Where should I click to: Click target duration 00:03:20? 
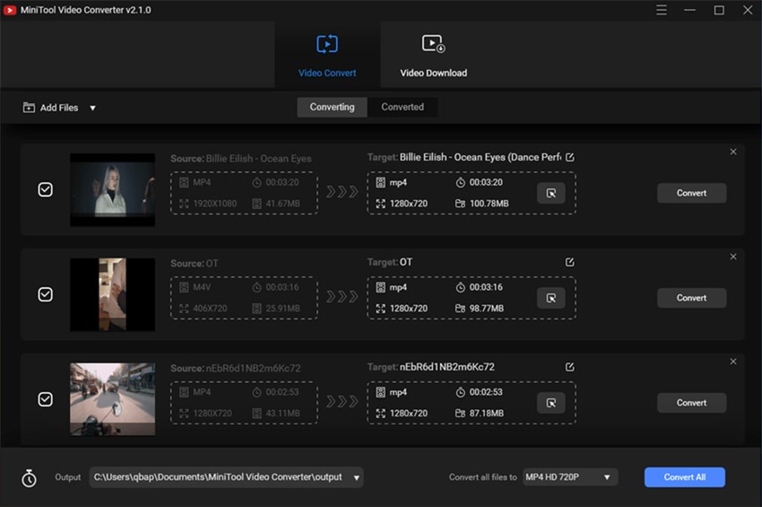tap(486, 182)
